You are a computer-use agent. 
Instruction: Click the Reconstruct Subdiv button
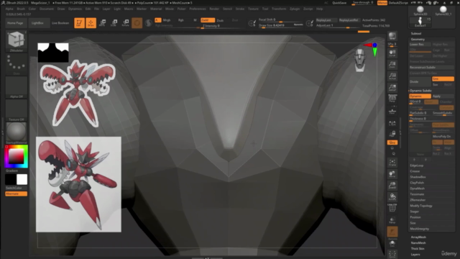(x=431, y=67)
